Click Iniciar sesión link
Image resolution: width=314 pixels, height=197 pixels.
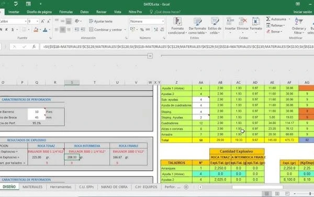point(302,12)
